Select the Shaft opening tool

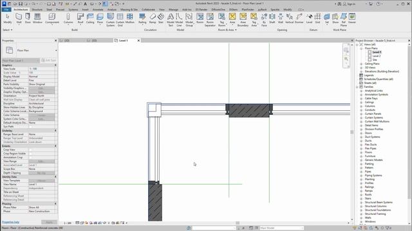pyautogui.click(x=272, y=19)
